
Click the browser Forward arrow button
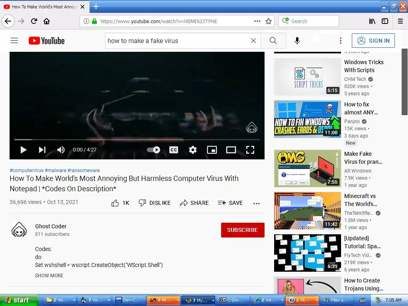(21, 22)
